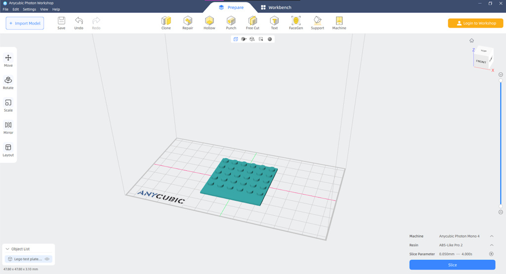
Task: Click the Import Model button
Action: [25, 23]
